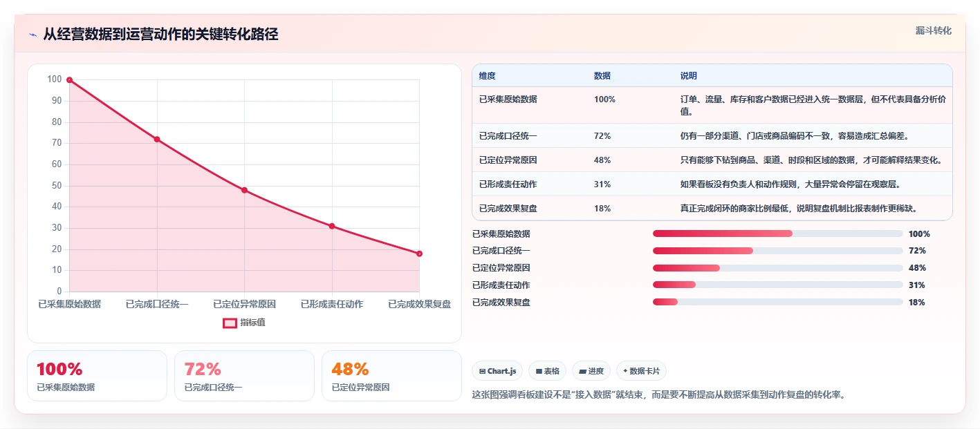This screenshot has width=980, height=429.
Task: Click the lightning icon beside the title
Action: (33, 35)
